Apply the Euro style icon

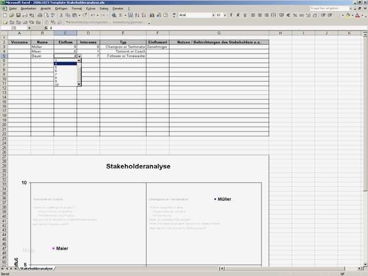tap(289, 16)
